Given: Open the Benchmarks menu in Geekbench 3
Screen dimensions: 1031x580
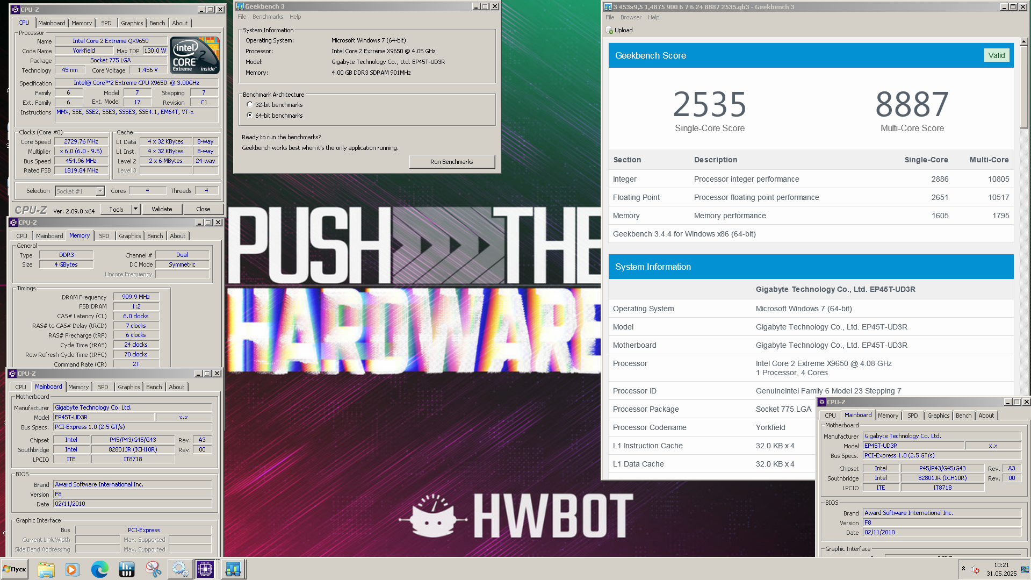Looking at the screenshot, I should [x=268, y=17].
